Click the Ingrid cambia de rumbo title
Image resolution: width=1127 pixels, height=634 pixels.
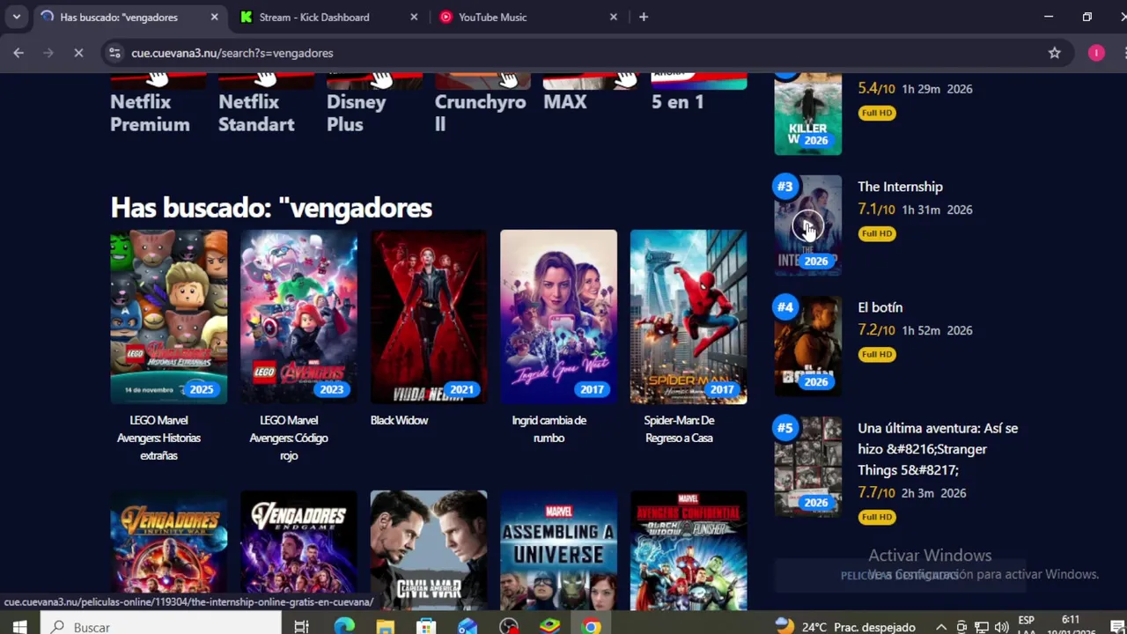pyautogui.click(x=549, y=429)
